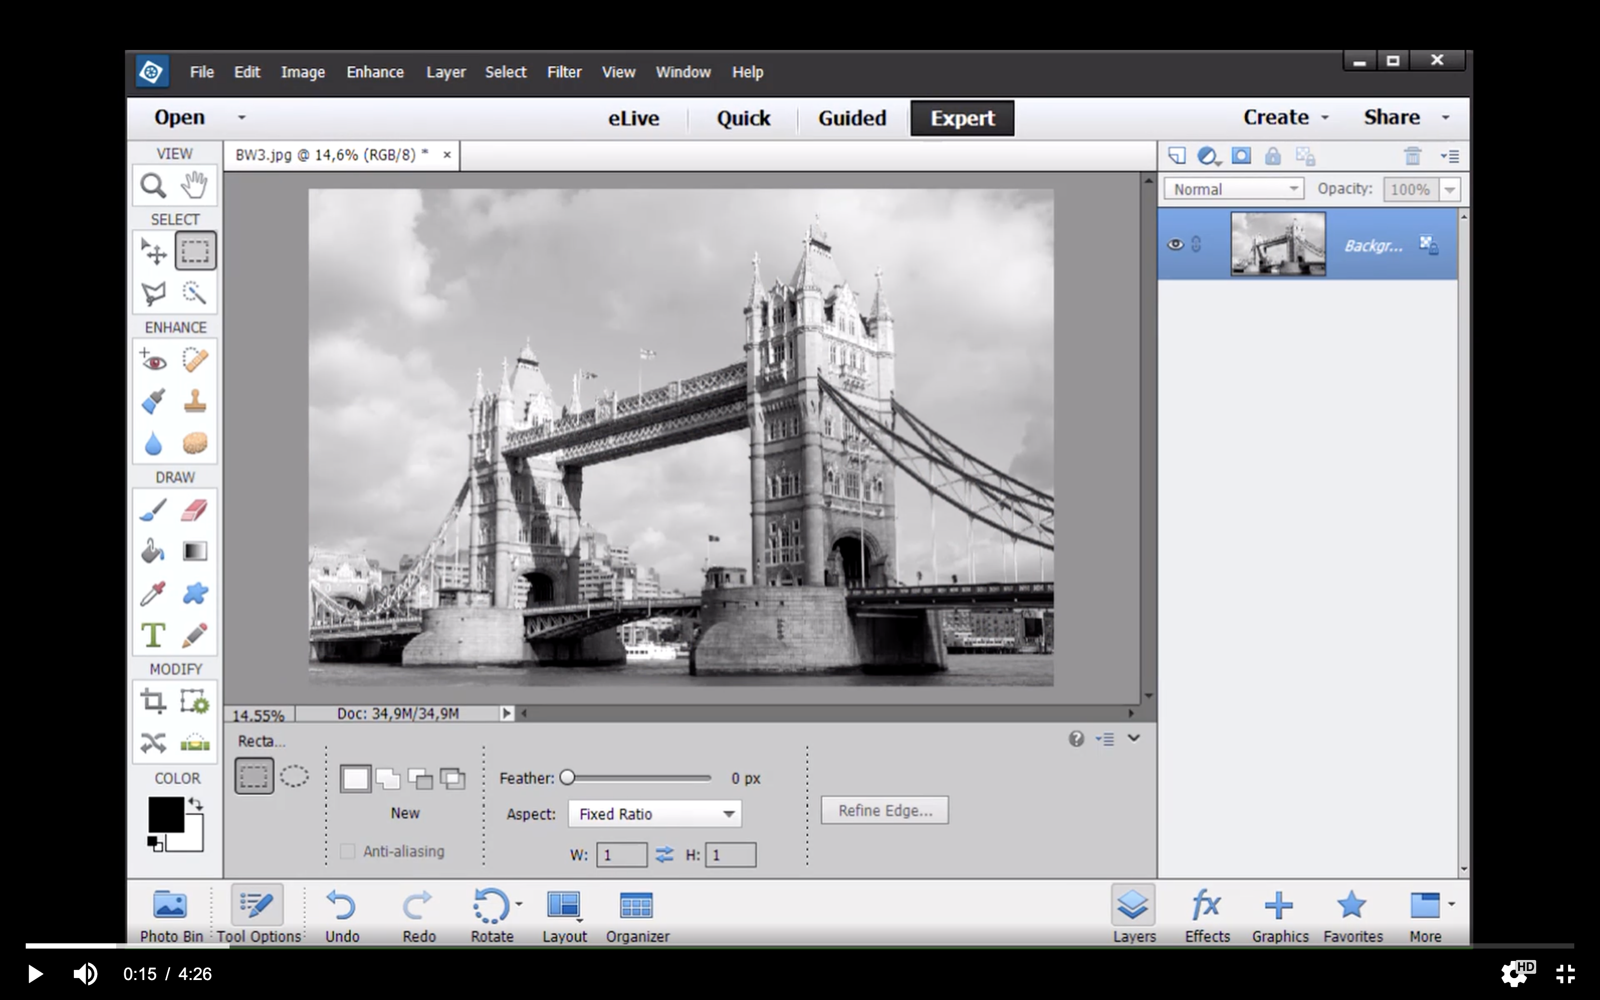Image resolution: width=1600 pixels, height=1000 pixels.
Task: Select the Hand tool
Action: (194, 185)
